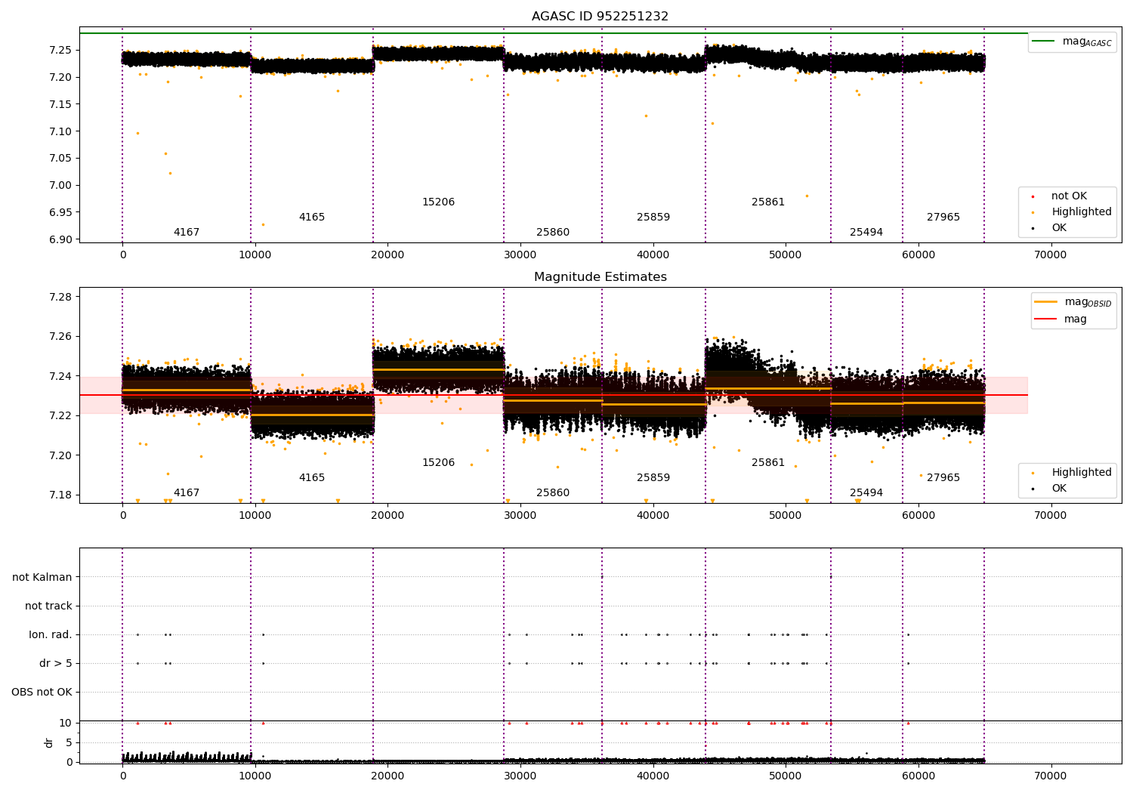Click y-axis tick 7.26 in Magnitude Estimates plot

point(59,337)
